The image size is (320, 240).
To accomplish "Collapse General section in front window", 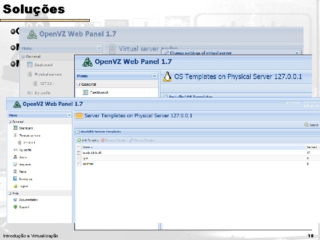I will click(x=10, y=122).
